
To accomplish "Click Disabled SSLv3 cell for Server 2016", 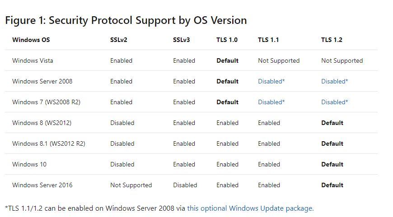I will click(x=185, y=185).
